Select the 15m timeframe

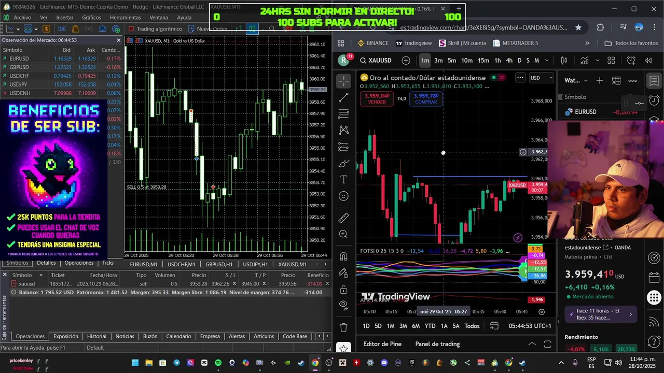tap(483, 61)
